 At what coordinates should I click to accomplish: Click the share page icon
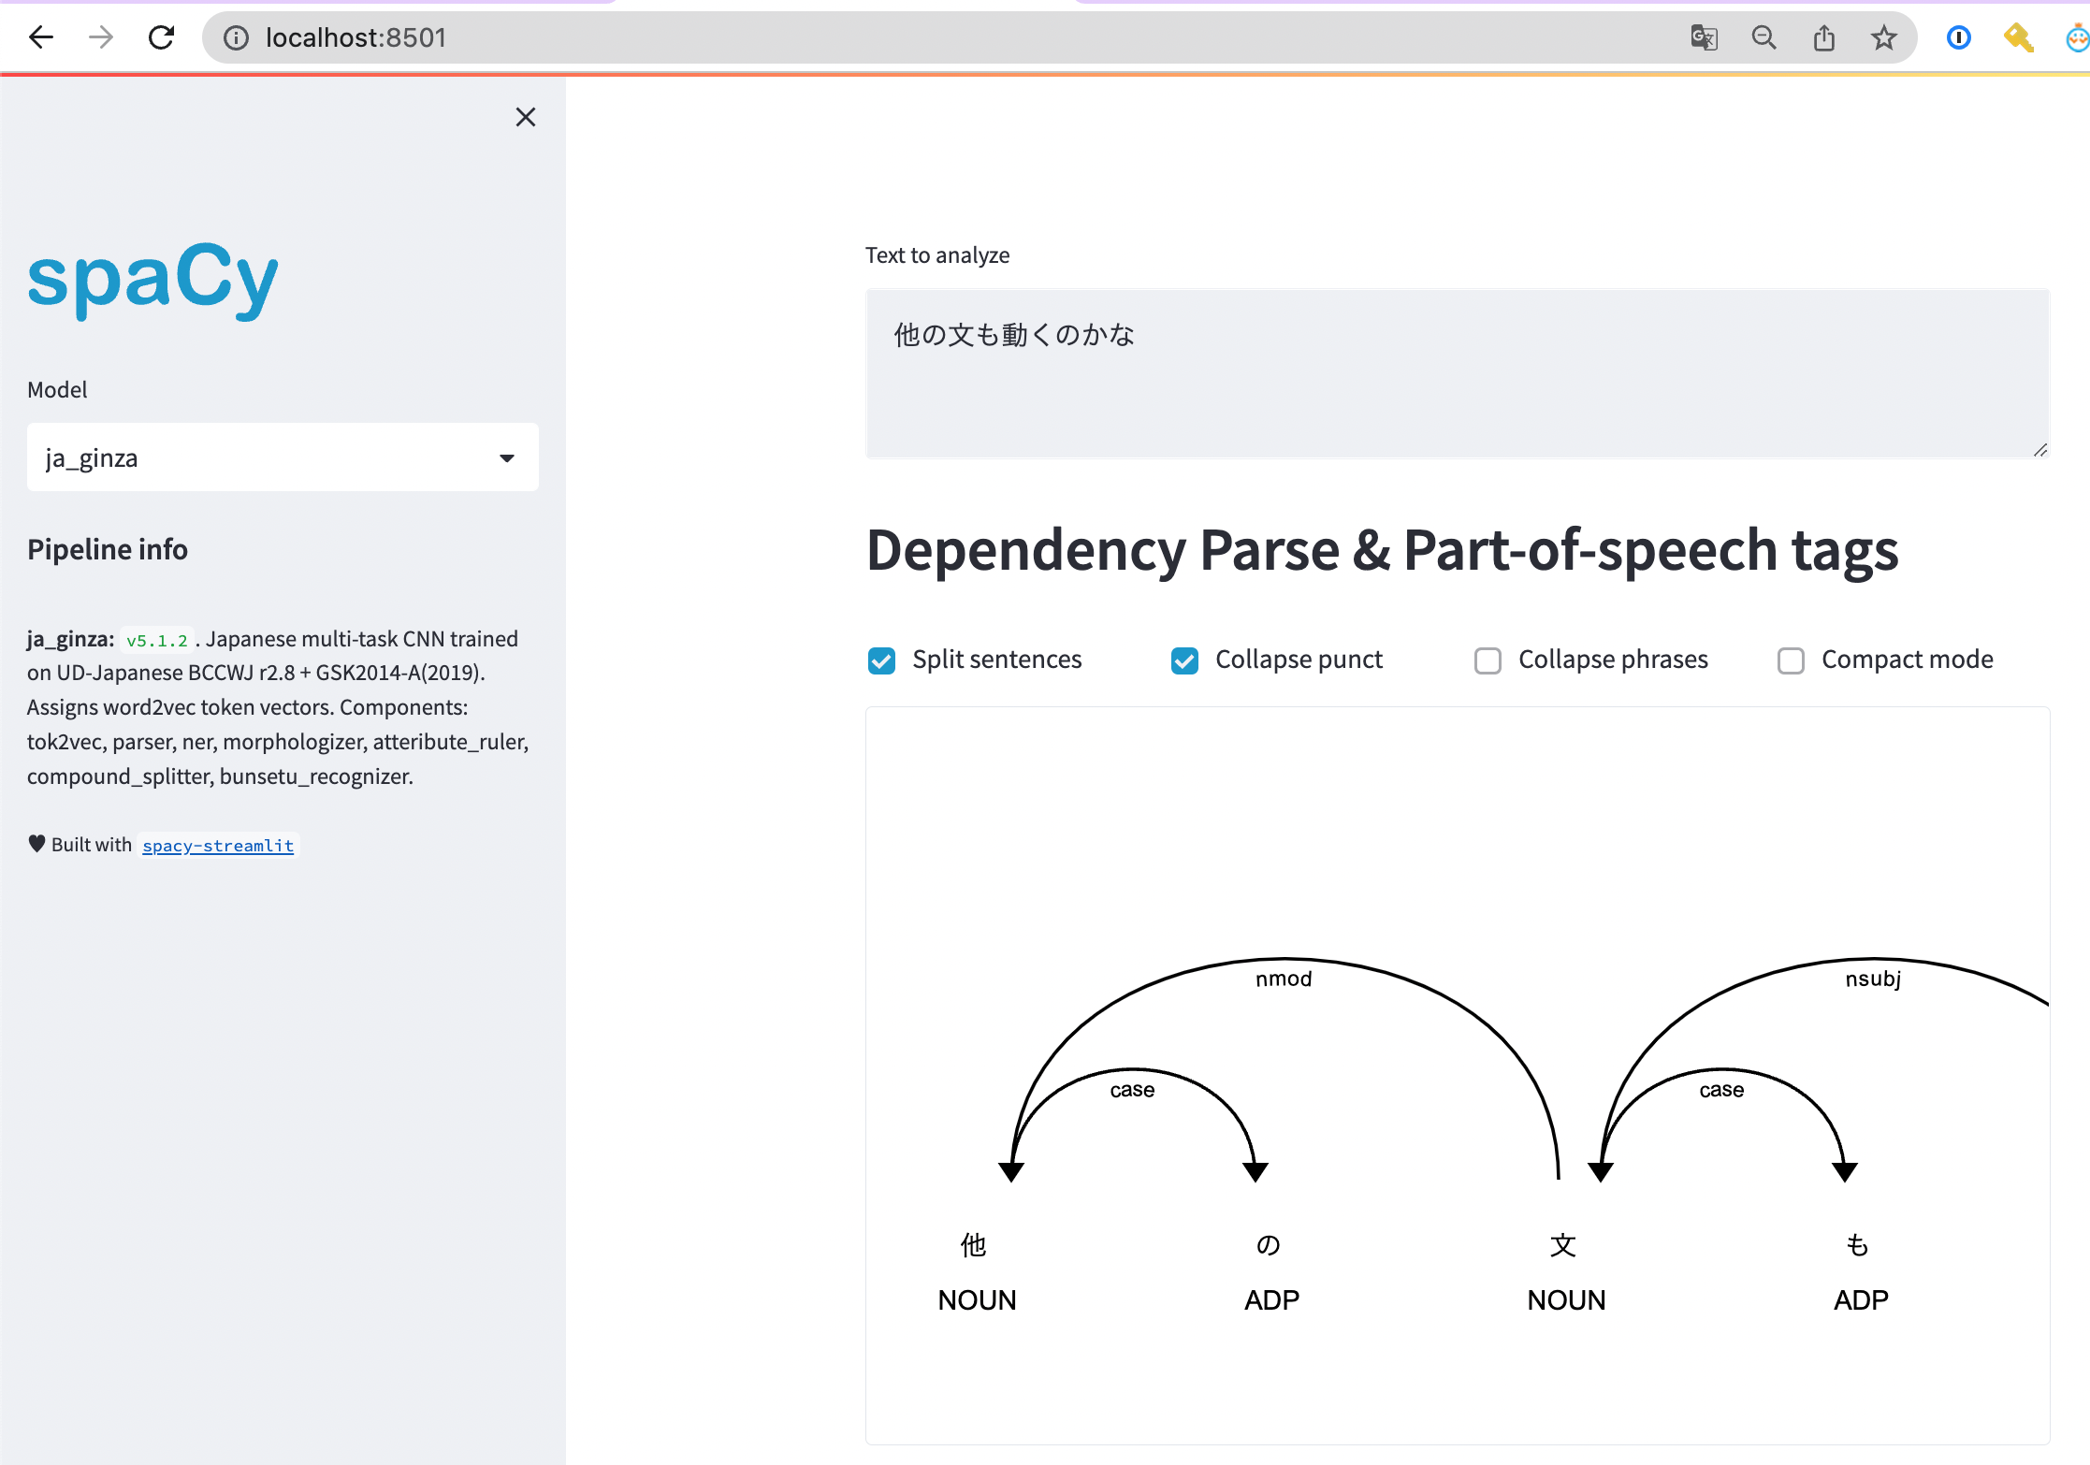pos(1823,37)
